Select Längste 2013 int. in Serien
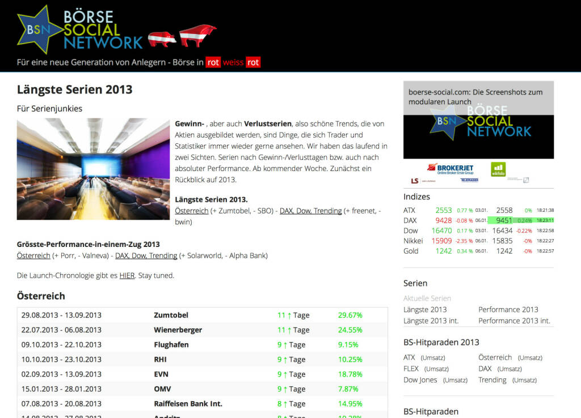Screen dimensions: 581x418 click(431, 321)
